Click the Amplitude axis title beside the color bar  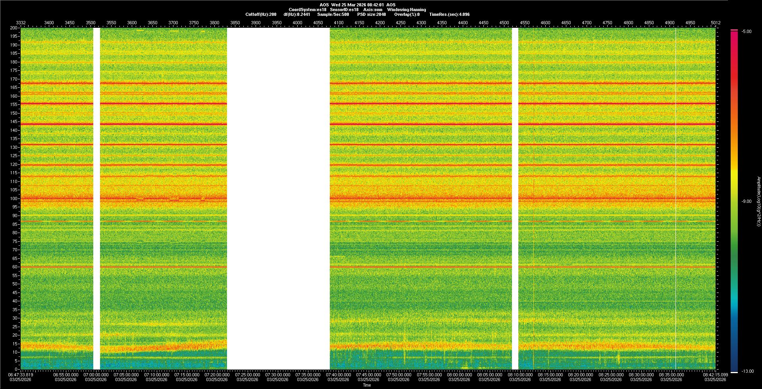point(758,201)
